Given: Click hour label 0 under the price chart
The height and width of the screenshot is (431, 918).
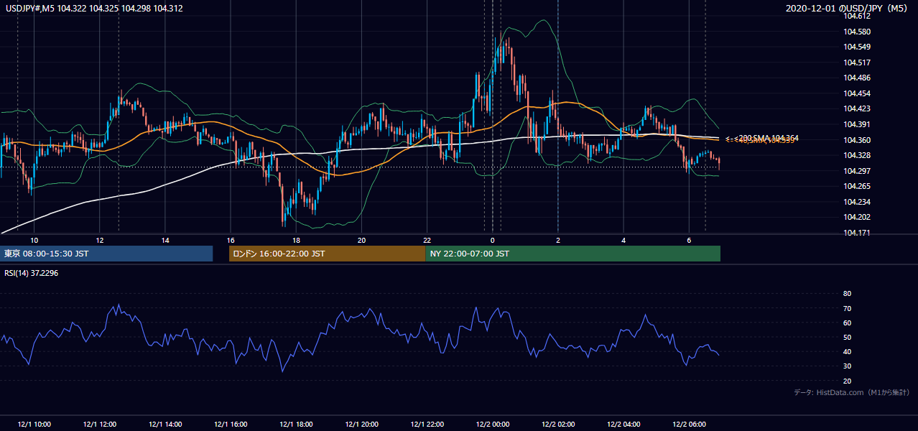Looking at the screenshot, I should (493, 240).
